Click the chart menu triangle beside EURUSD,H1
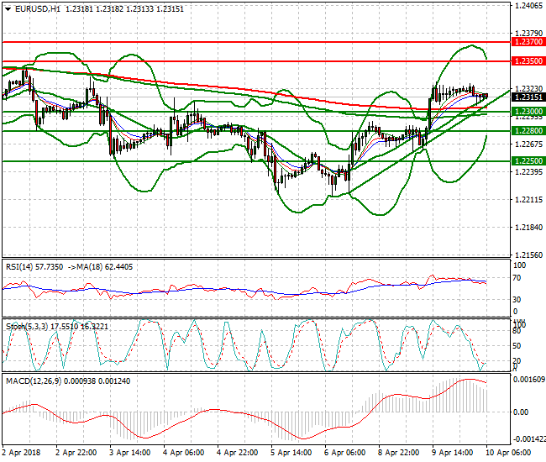Screen dimensions: 546x462 point(8,9)
